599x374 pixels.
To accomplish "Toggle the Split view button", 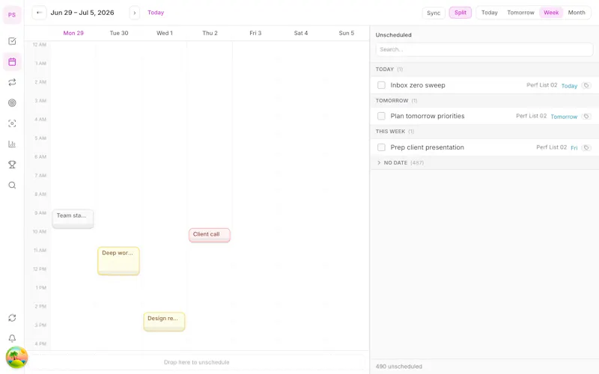I will click(460, 13).
